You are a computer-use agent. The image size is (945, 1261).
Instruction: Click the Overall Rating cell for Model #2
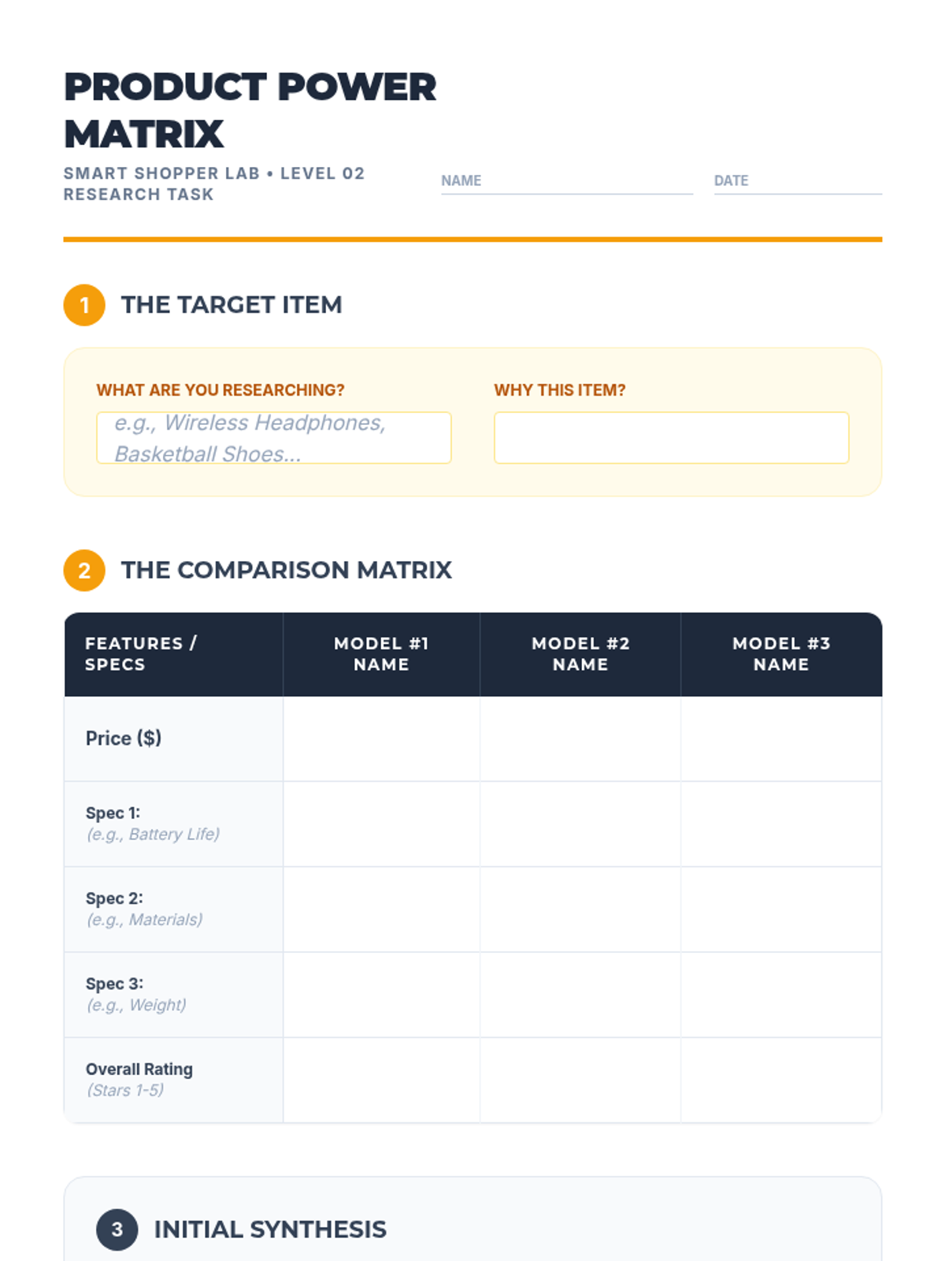point(580,1080)
